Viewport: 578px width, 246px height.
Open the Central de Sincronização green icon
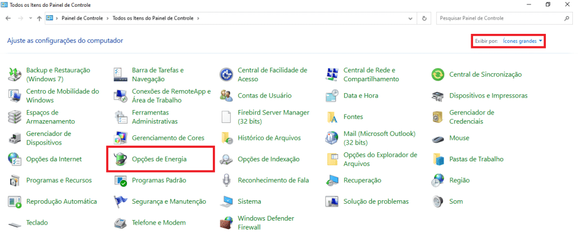(x=438, y=74)
